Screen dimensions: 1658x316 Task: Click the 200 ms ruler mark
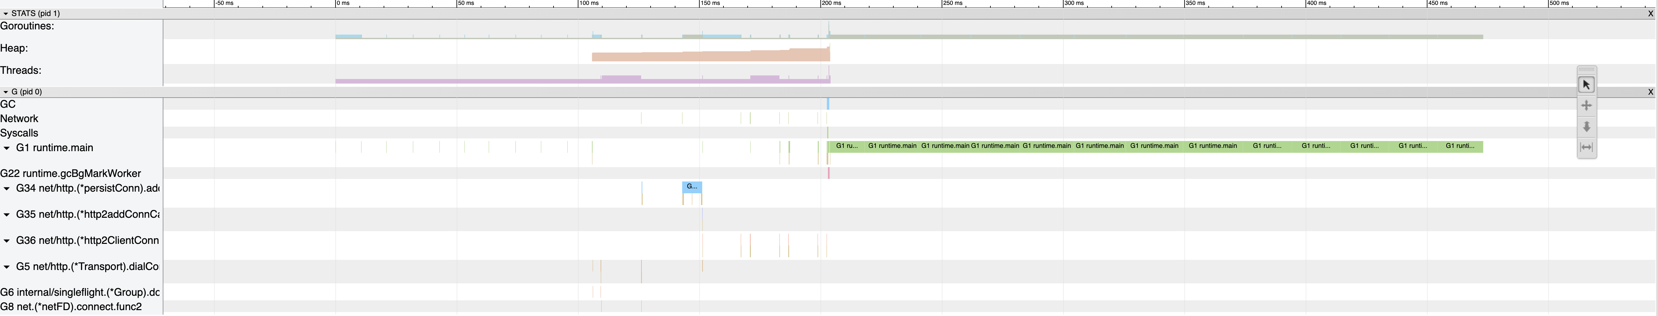tap(831, 3)
